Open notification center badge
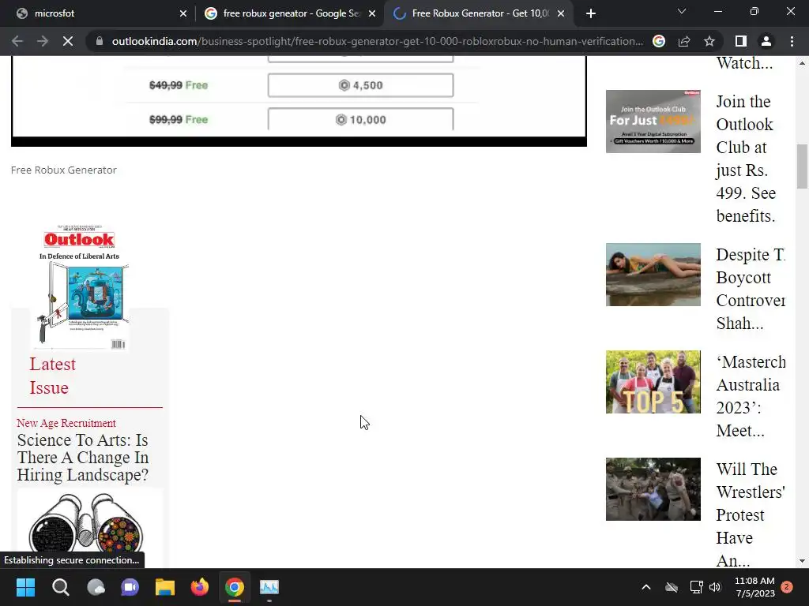 (788, 587)
